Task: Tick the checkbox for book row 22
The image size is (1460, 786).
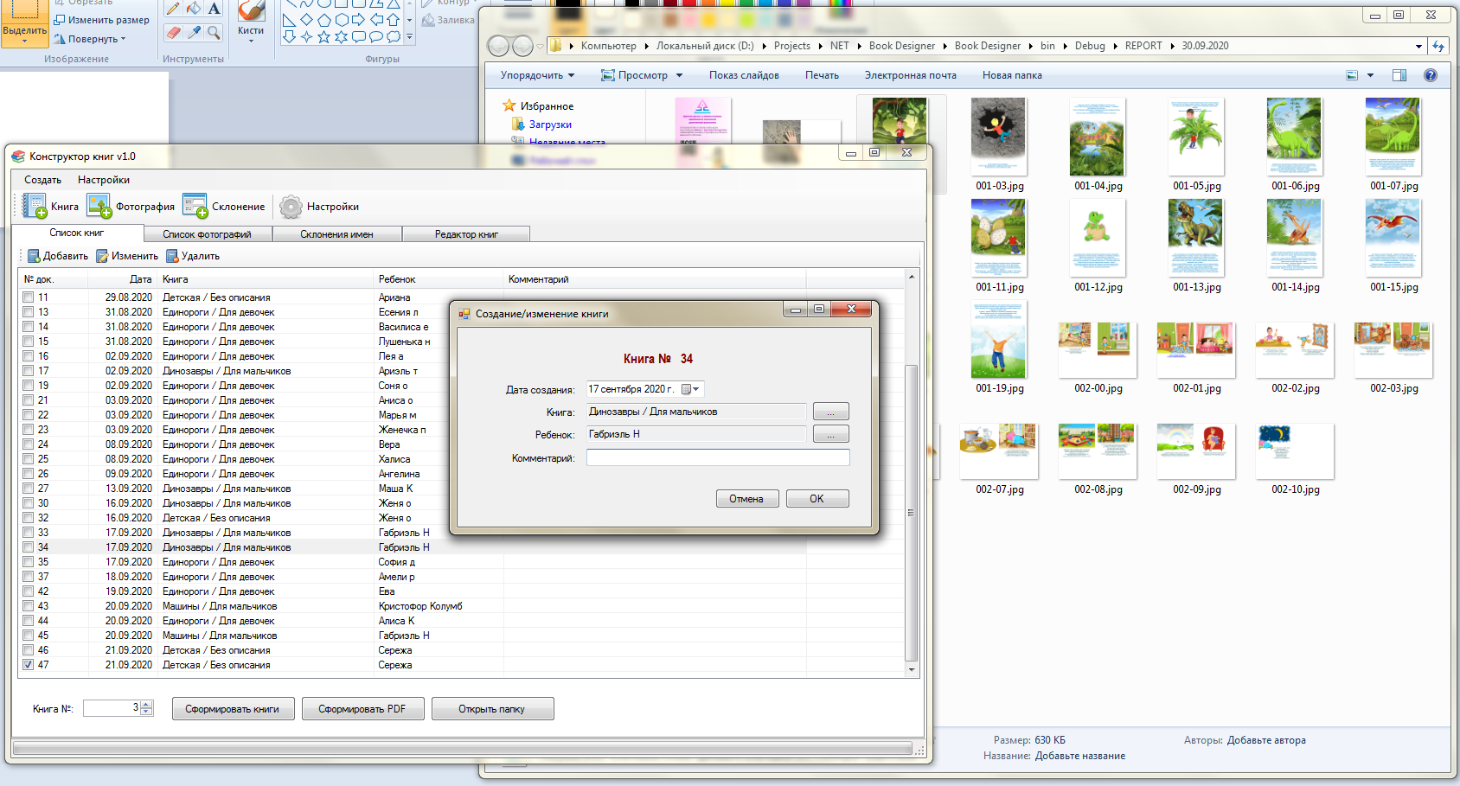Action: pyautogui.click(x=29, y=415)
